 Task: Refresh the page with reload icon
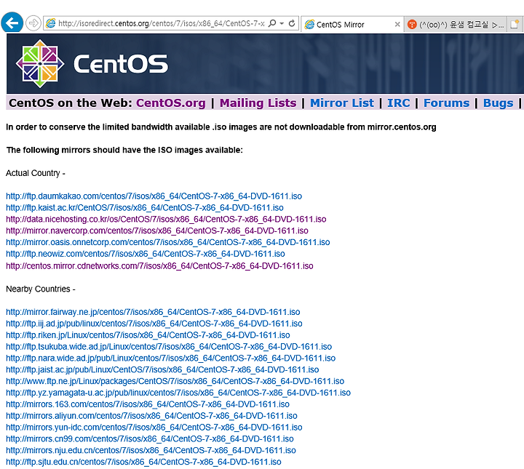[292, 23]
